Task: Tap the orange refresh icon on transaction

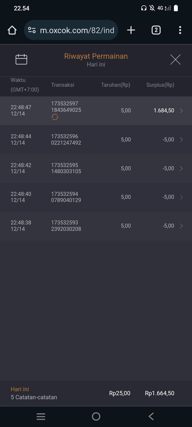Action: (55, 117)
